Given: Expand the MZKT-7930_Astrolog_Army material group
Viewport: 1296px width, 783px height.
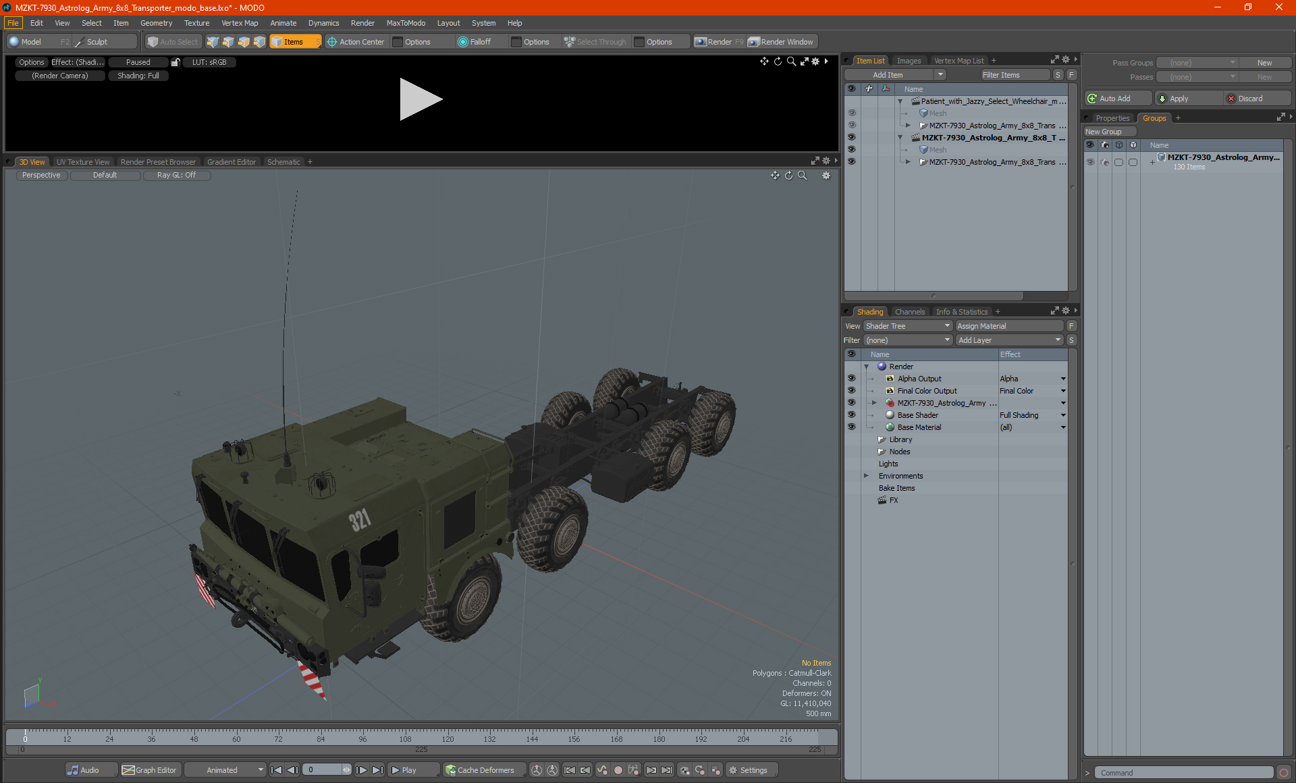Looking at the screenshot, I should point(874,403).
